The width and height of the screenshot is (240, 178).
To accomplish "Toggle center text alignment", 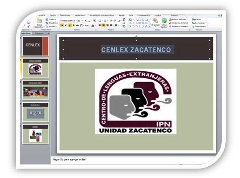I will [103, 25].
